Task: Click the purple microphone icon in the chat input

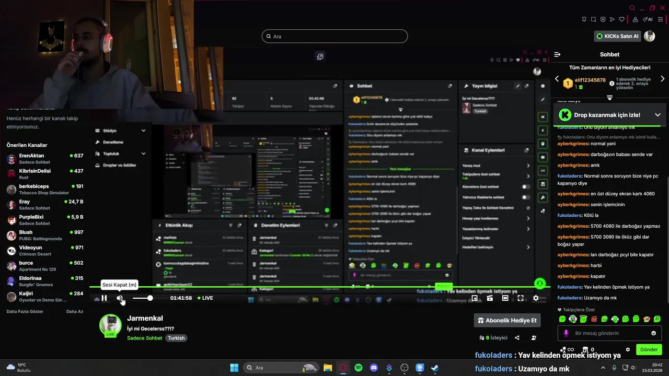Action: 566,333
